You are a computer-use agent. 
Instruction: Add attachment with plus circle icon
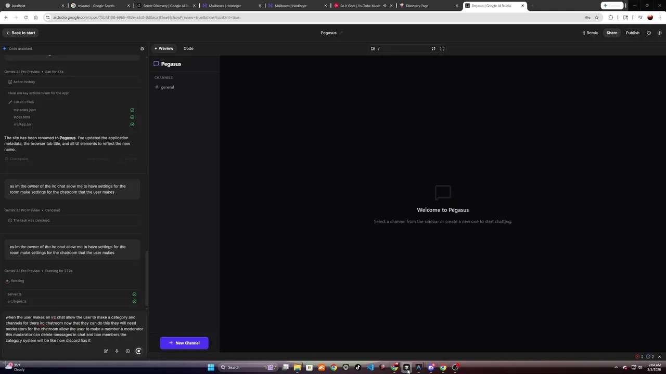127,351
